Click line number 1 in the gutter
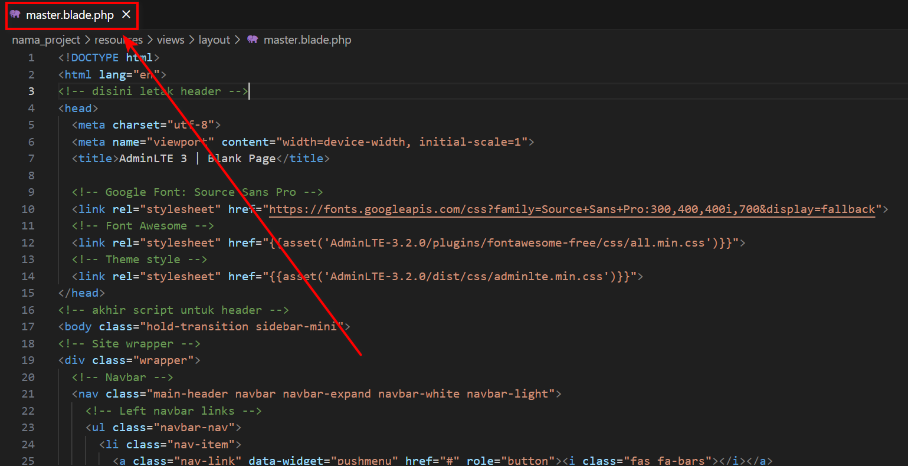The height and width of the screenshot is (466, 908). (31, 58)
